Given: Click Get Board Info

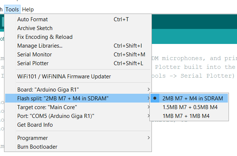Looking at the screenshot, I should [x=35, y=125].
